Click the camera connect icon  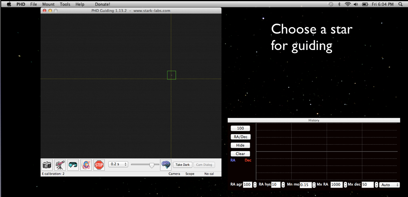[47, 165]
